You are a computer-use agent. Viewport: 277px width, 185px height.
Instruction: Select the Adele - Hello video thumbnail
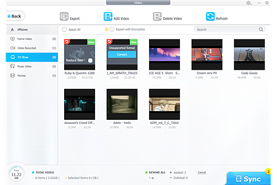[122, 105]
